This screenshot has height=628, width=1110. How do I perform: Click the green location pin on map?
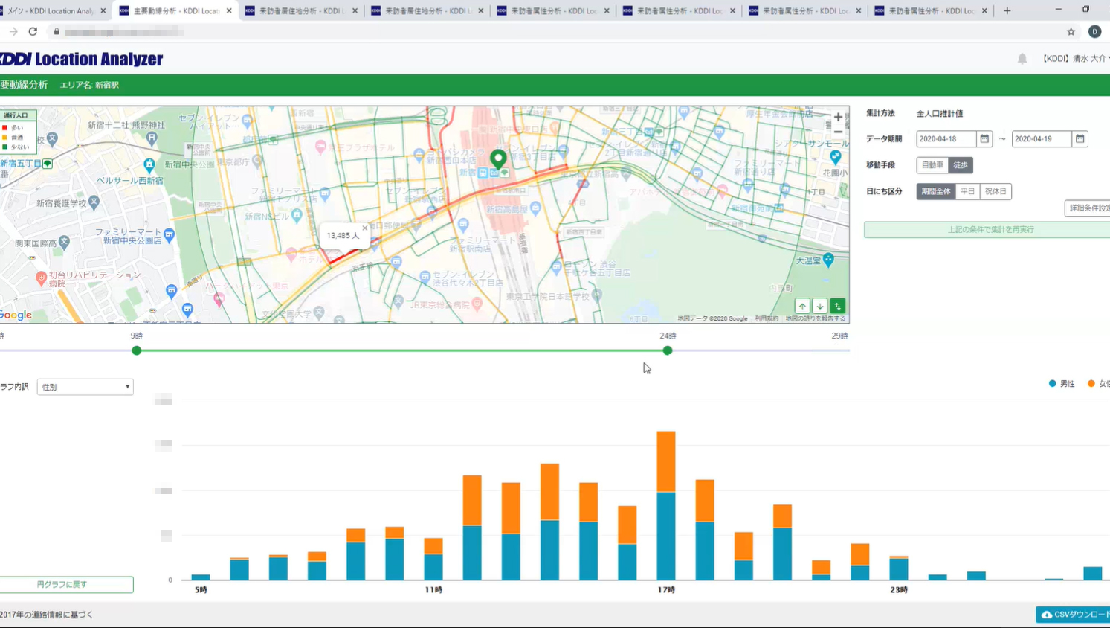point(498,158)
